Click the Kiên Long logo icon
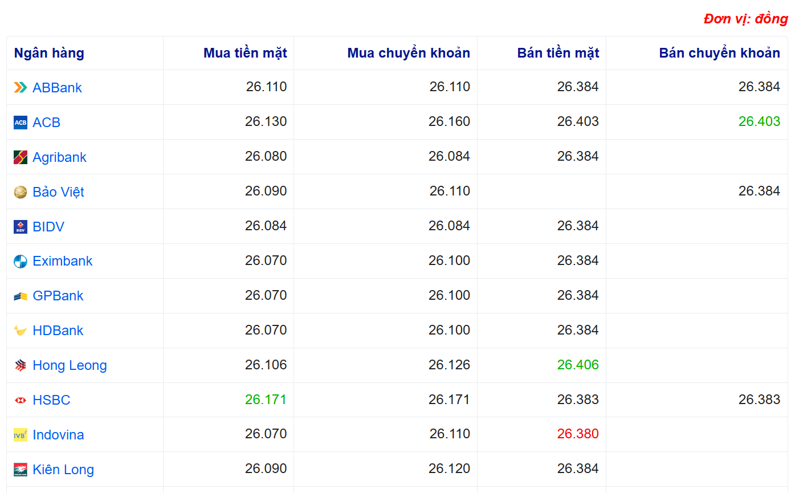 [x=21, y=470]
